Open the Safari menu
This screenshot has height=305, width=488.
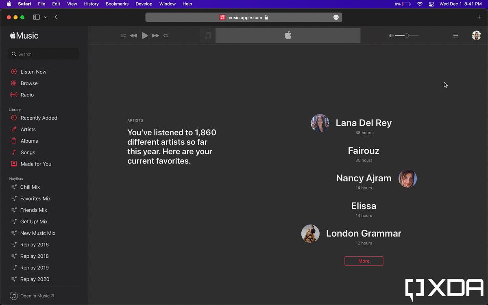[x=25, y=4]
